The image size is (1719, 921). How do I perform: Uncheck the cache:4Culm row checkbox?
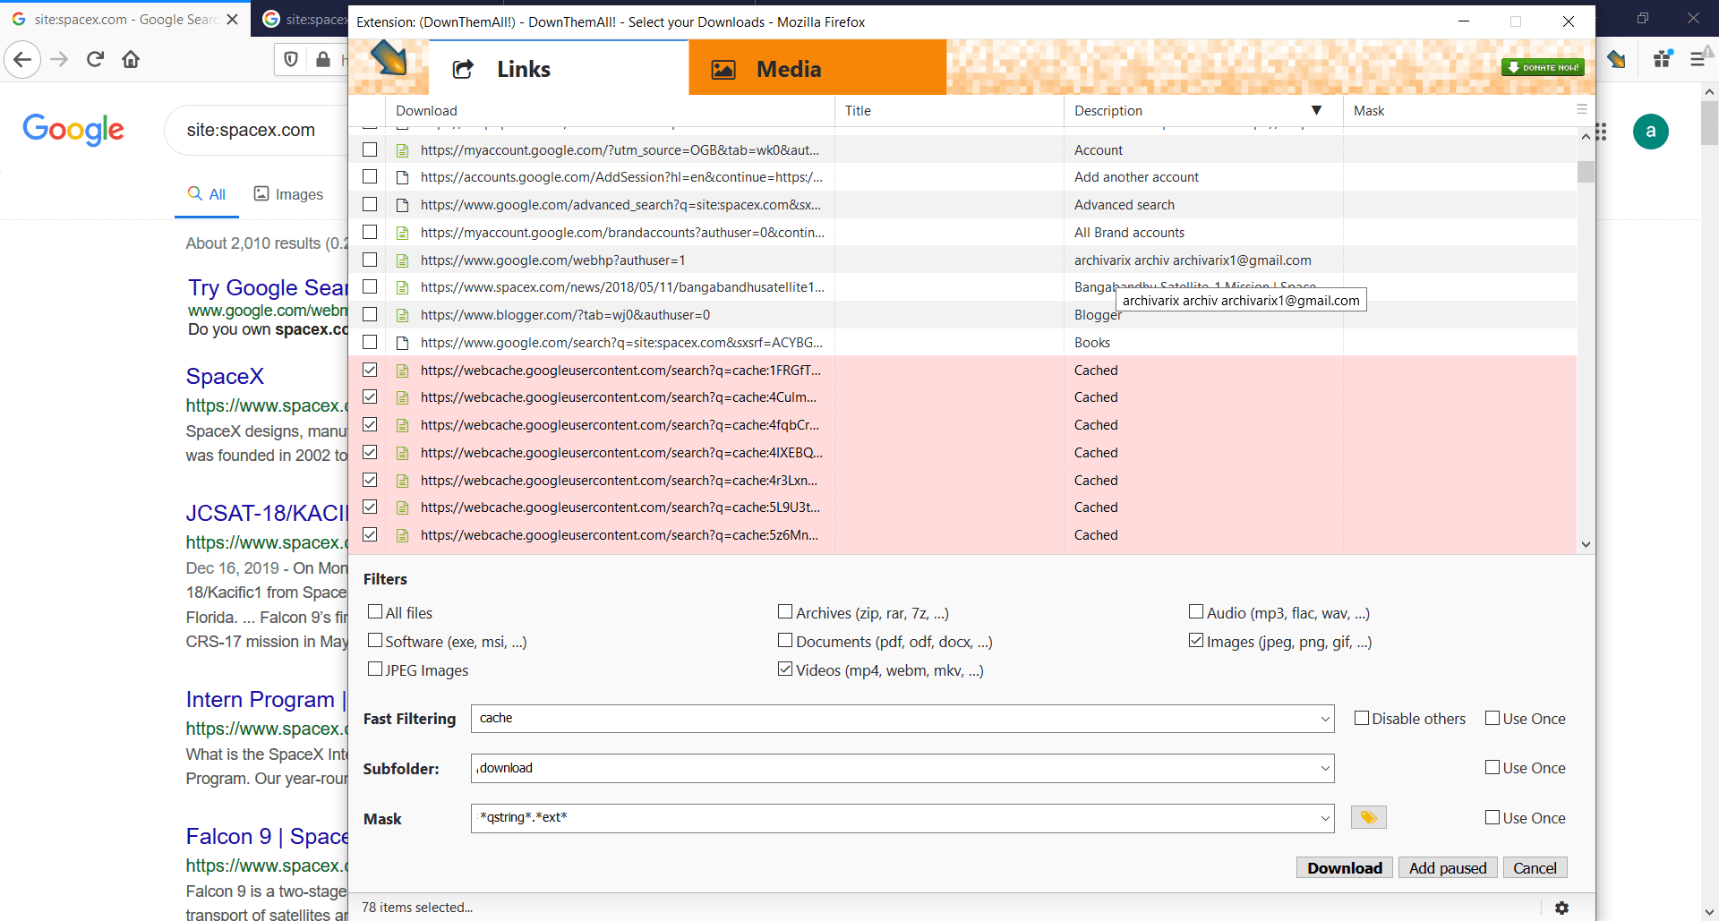pos(370,397)
